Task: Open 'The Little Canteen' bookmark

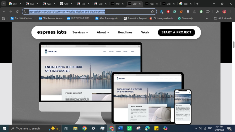Action: pyautogui.click(x=23, y=18)
